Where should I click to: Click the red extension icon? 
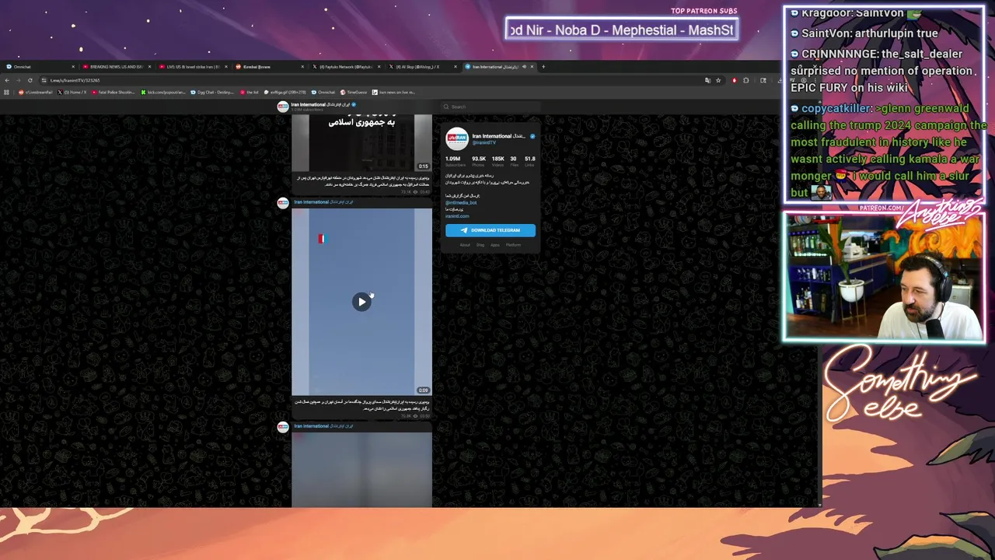coord(734,80)
